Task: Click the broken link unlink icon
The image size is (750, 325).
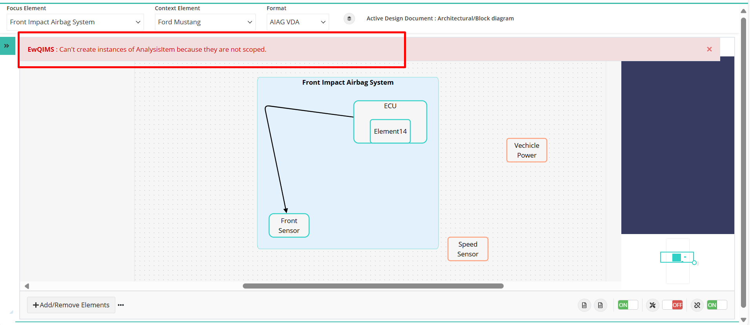Action: click(697, 305)
